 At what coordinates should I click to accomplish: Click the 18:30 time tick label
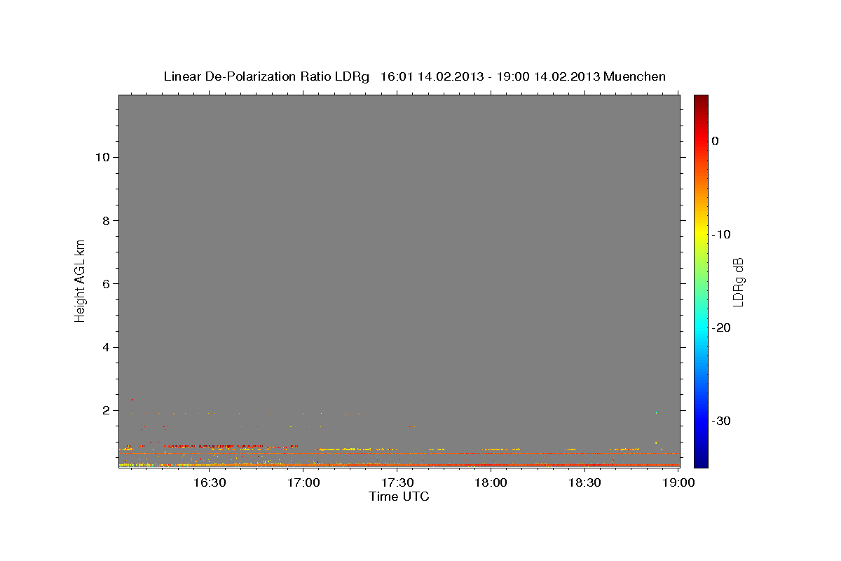coord(584,482)
